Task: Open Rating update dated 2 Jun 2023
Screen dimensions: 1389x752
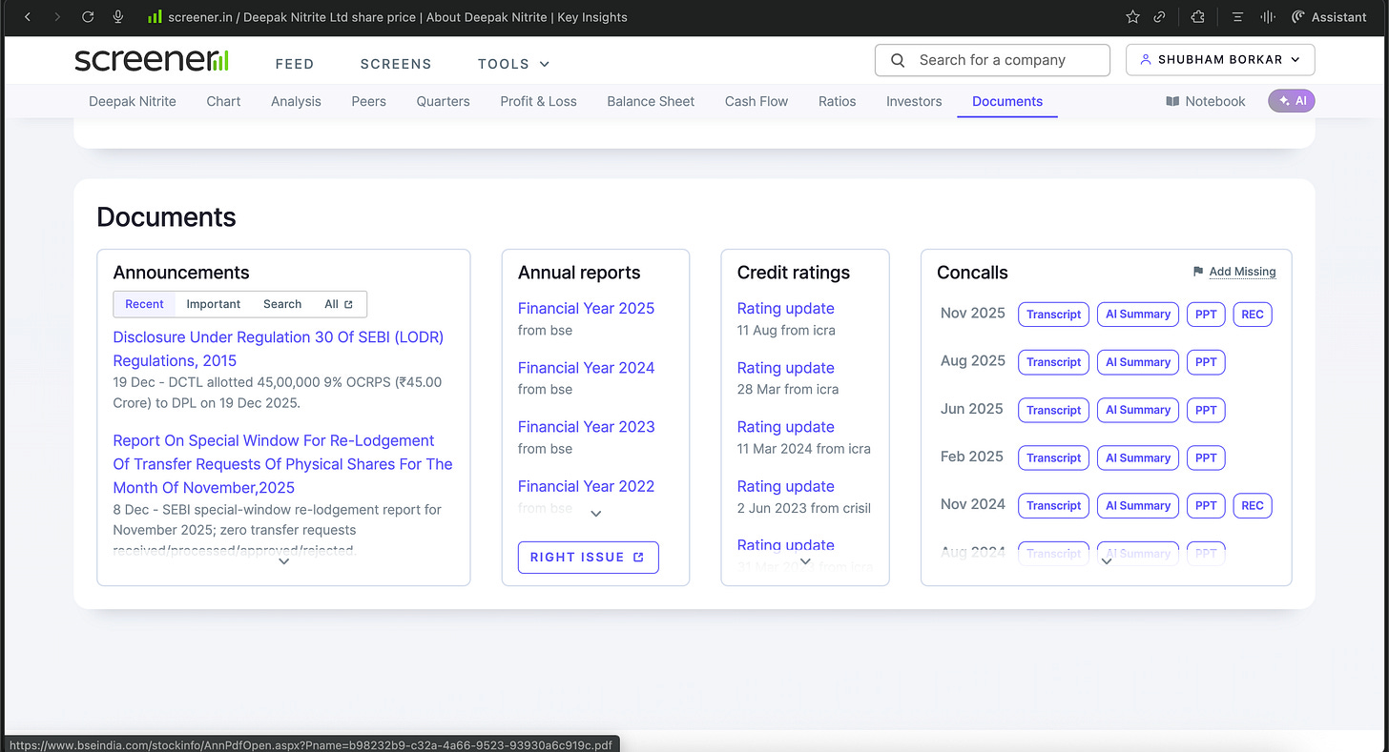Action: pyautogui.click(x=785, y=486)
